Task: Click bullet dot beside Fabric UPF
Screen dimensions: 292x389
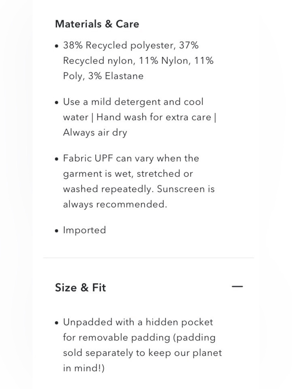Action: click(x=57, y=159)
